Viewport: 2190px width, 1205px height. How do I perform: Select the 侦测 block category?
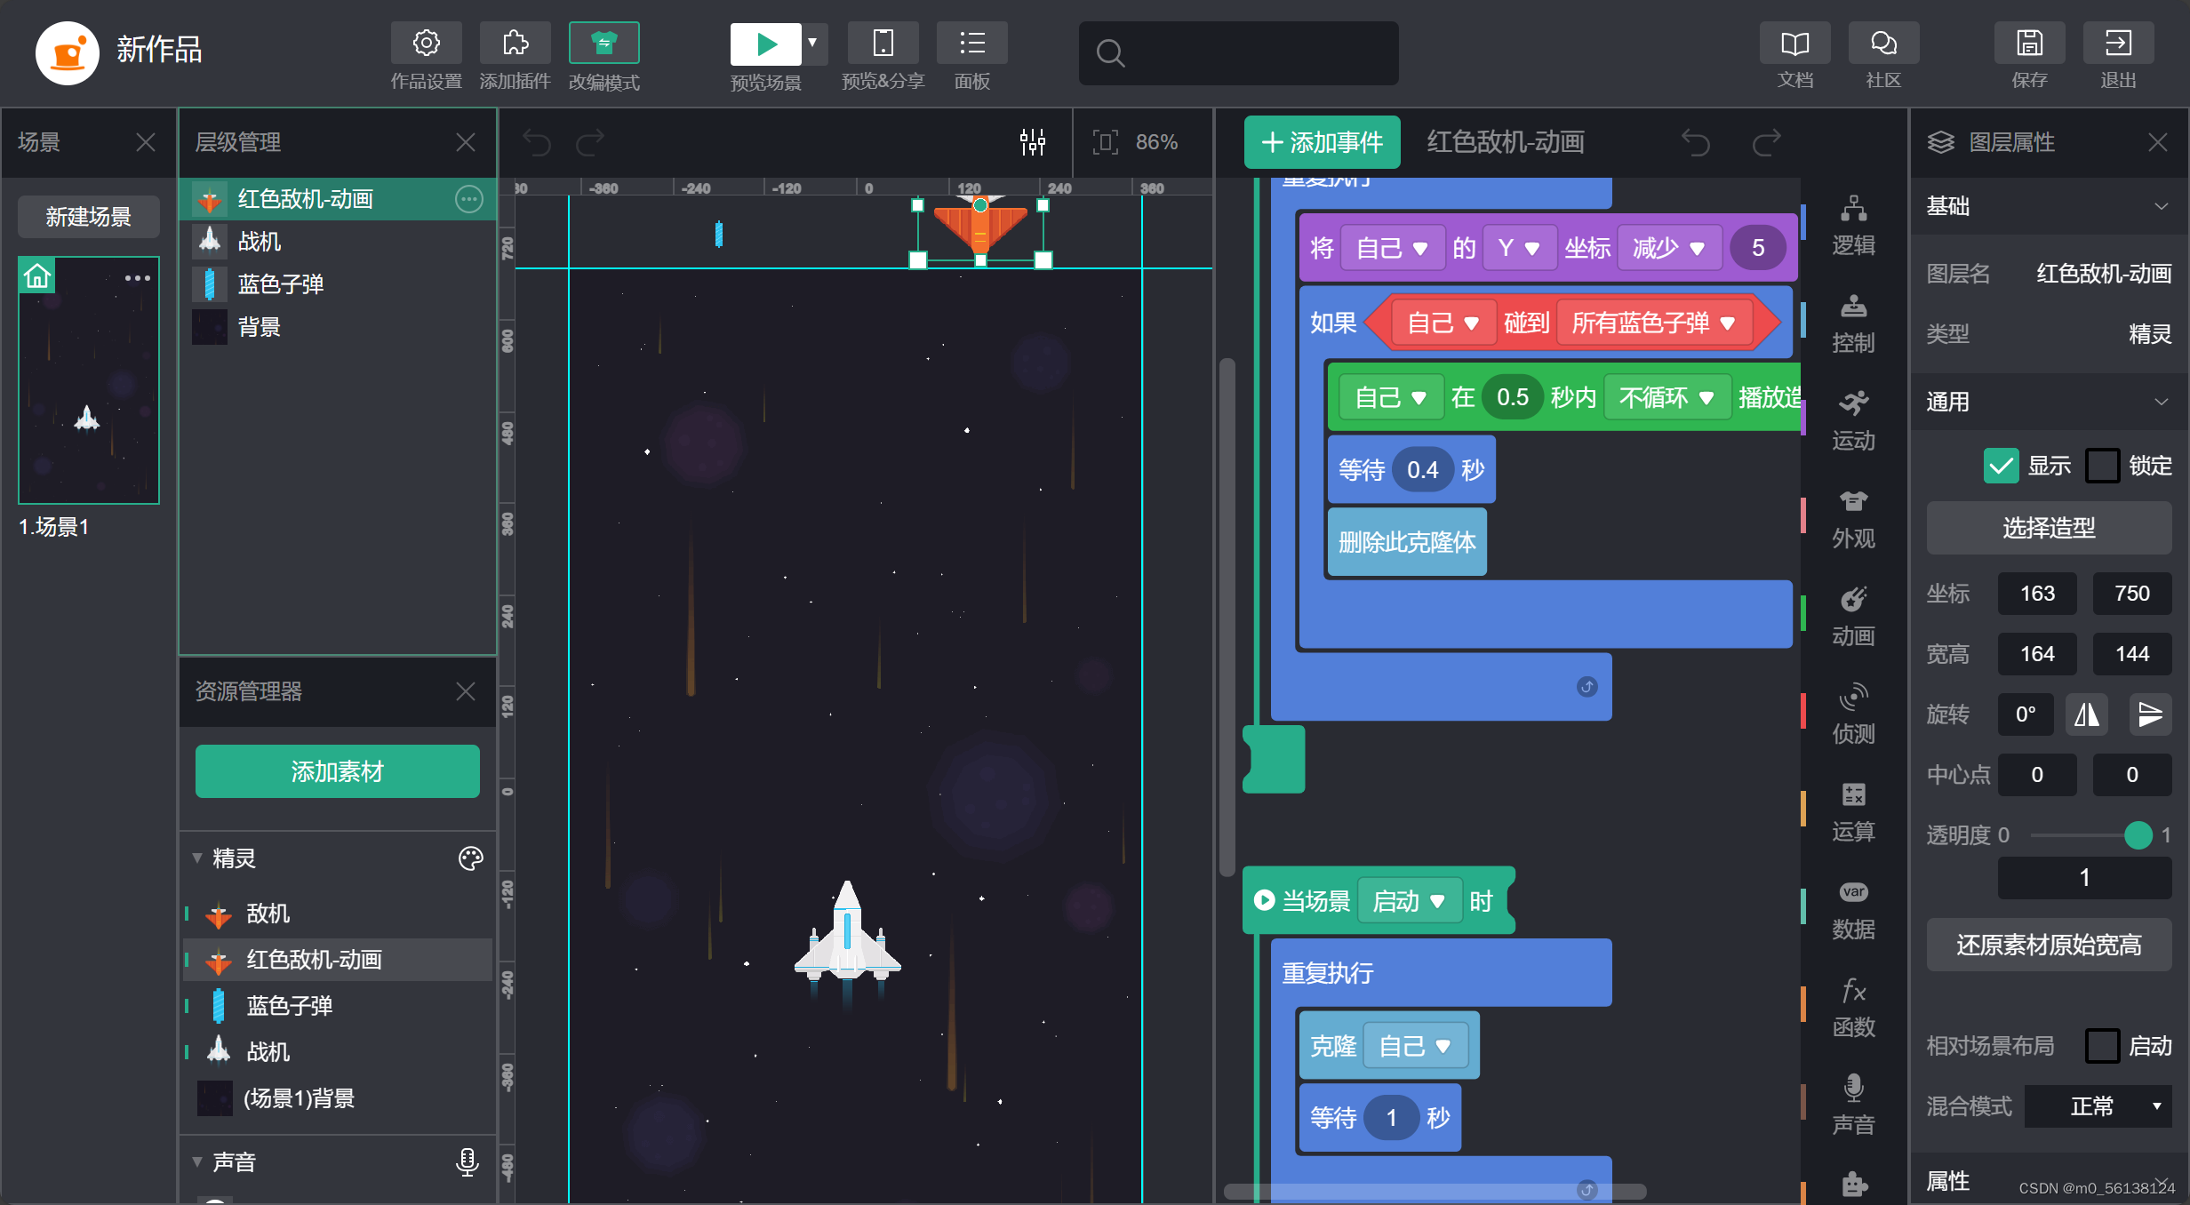pos(1853,714)
